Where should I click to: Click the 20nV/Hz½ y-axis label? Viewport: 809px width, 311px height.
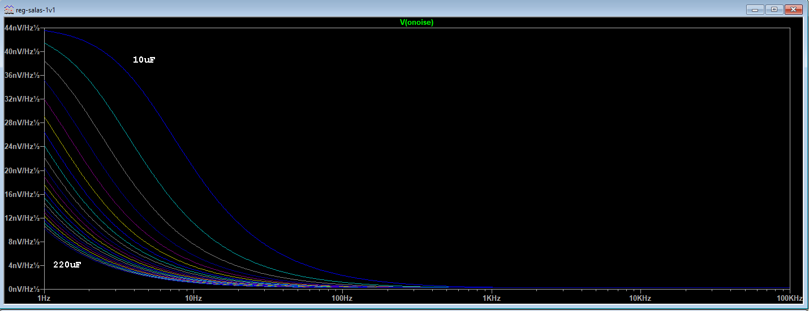click(x=23, y=170)
